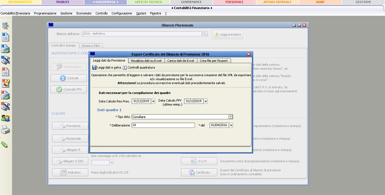
Task: Click the Leggi previsioni button
Action: point(228,35)
